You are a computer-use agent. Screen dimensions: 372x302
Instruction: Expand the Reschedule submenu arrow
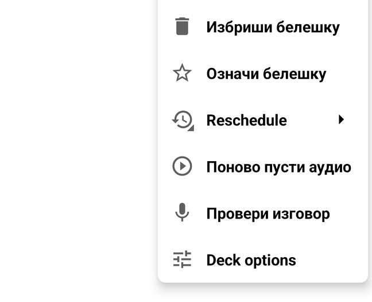pyautogui.click(x=342, y=120)
